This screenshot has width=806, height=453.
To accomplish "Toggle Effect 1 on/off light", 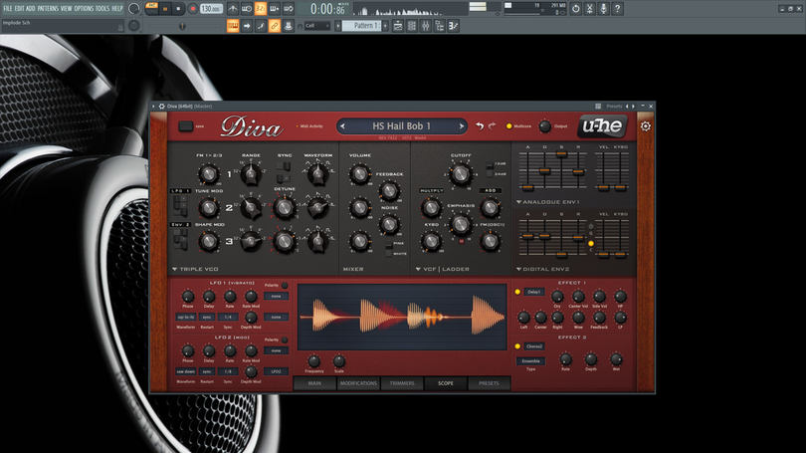I will [517, 292].
